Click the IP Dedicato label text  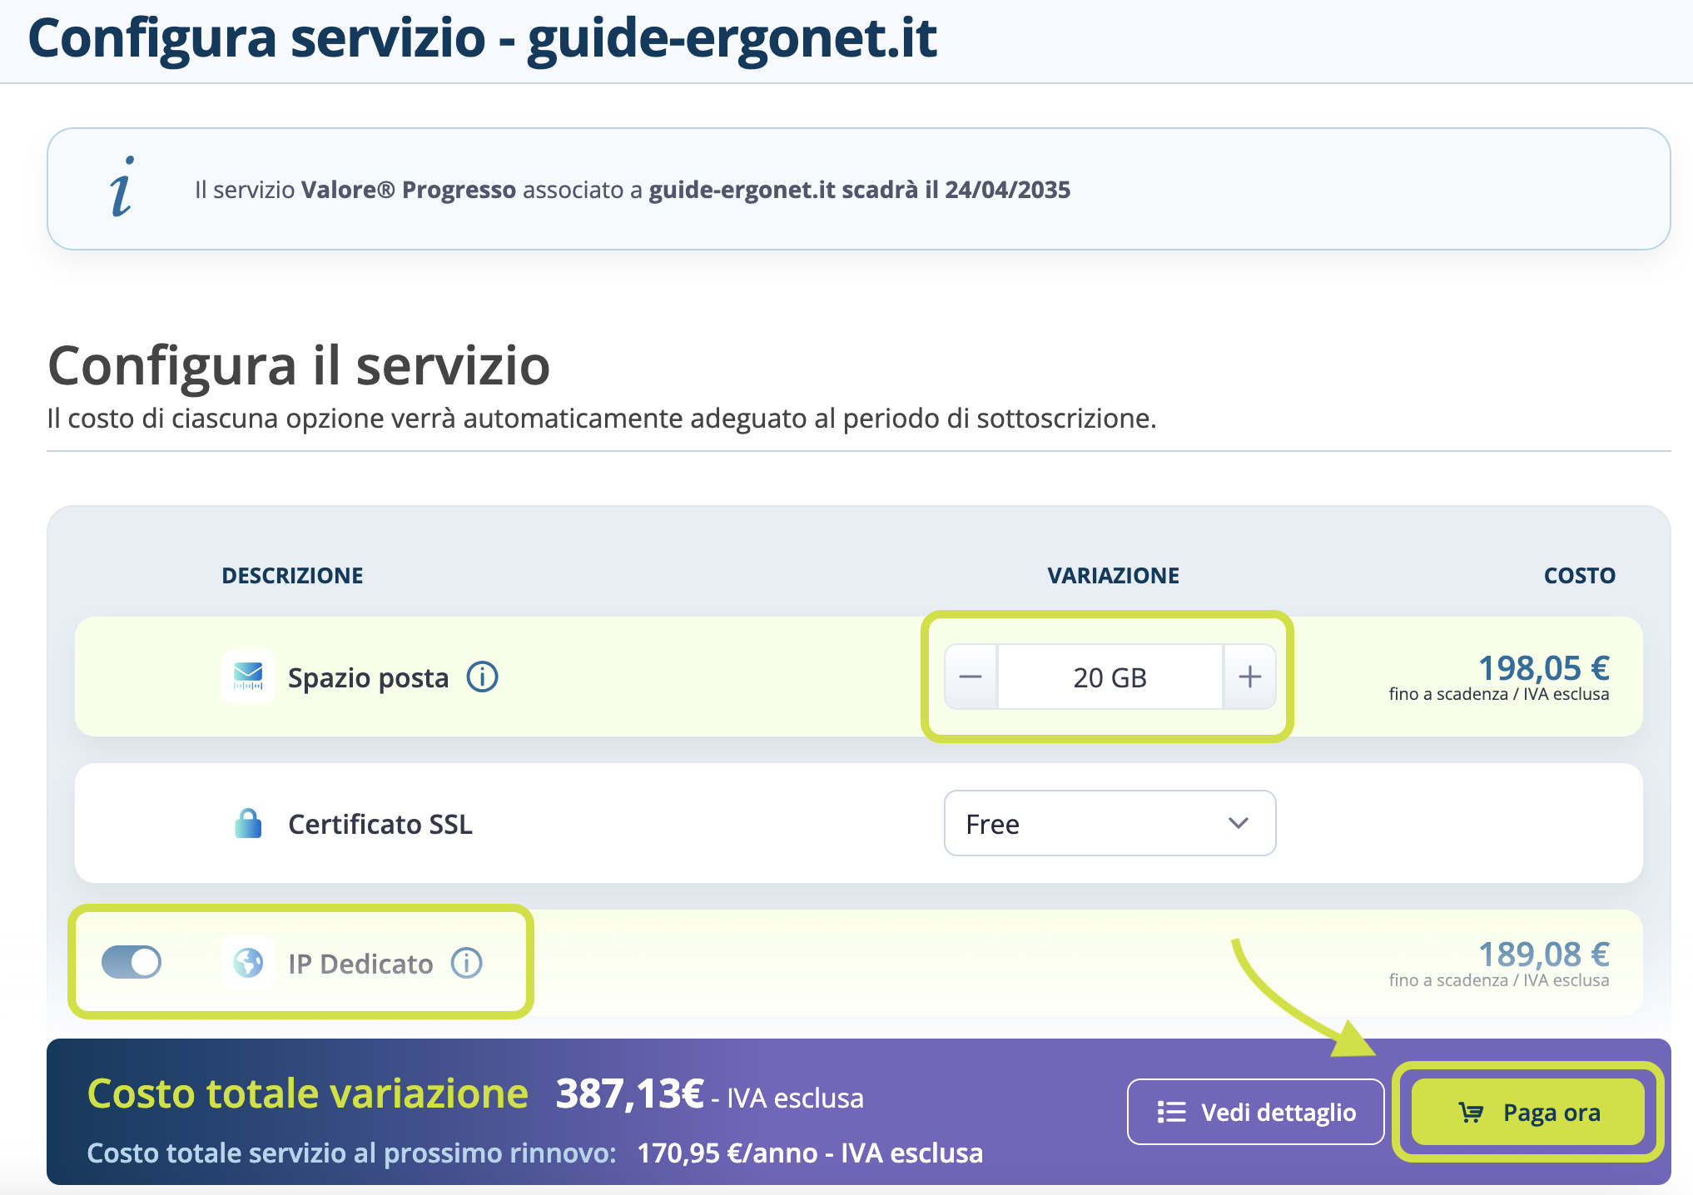click(x=360, y=964)
